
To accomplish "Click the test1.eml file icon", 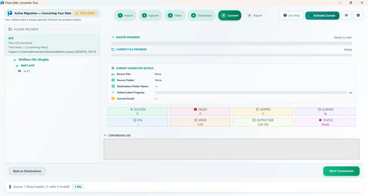I will click(17, 65).
